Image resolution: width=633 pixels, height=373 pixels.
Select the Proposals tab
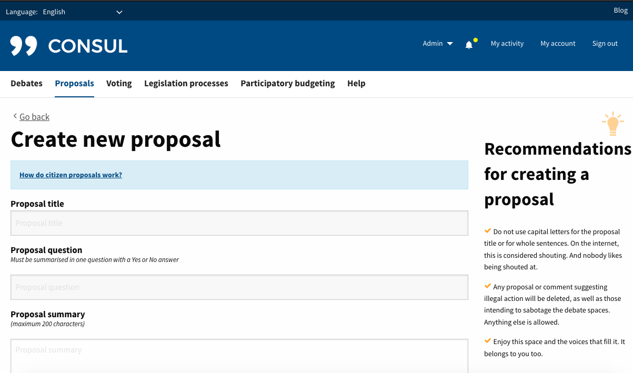tap(74, 83)
